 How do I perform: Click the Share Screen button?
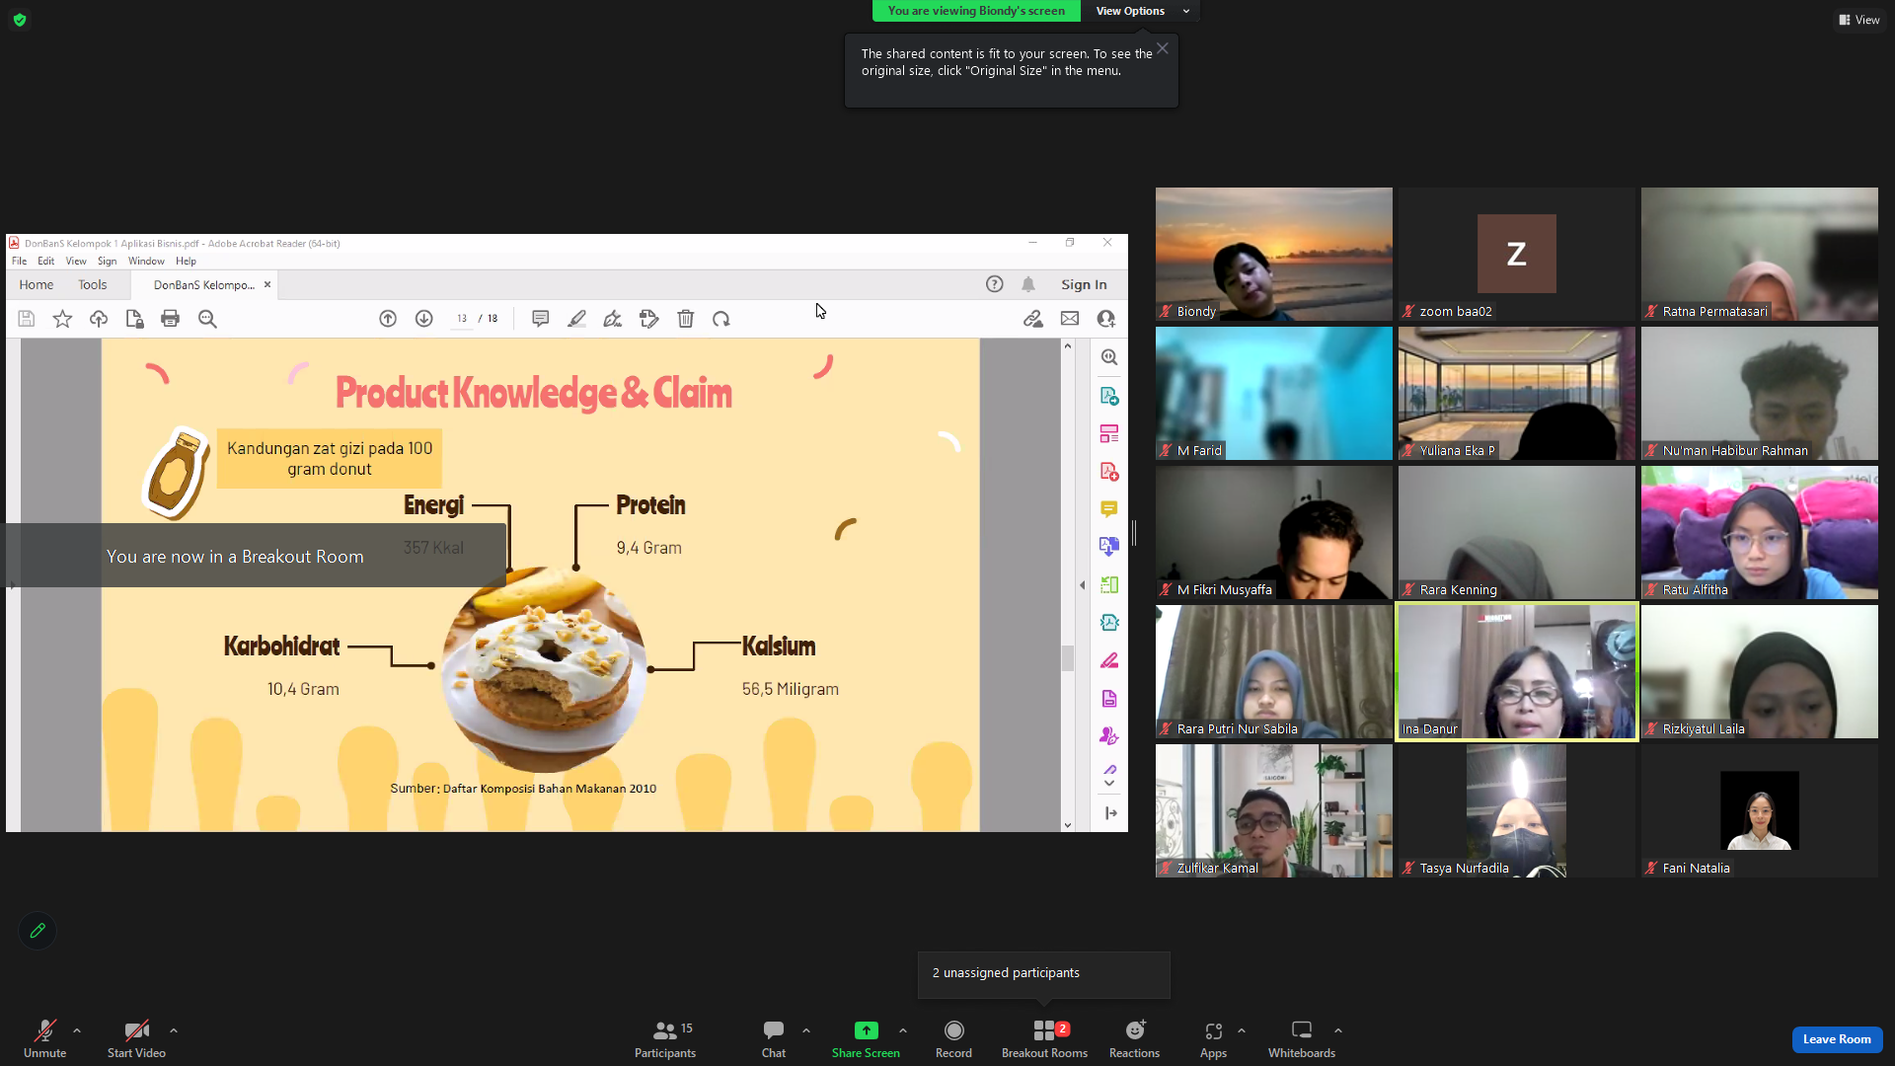click(x=866, y=1039)
